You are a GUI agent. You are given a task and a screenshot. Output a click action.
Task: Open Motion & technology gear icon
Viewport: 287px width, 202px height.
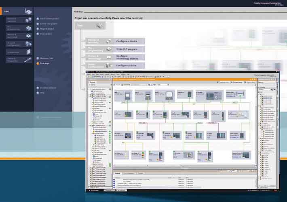point(28,36)
